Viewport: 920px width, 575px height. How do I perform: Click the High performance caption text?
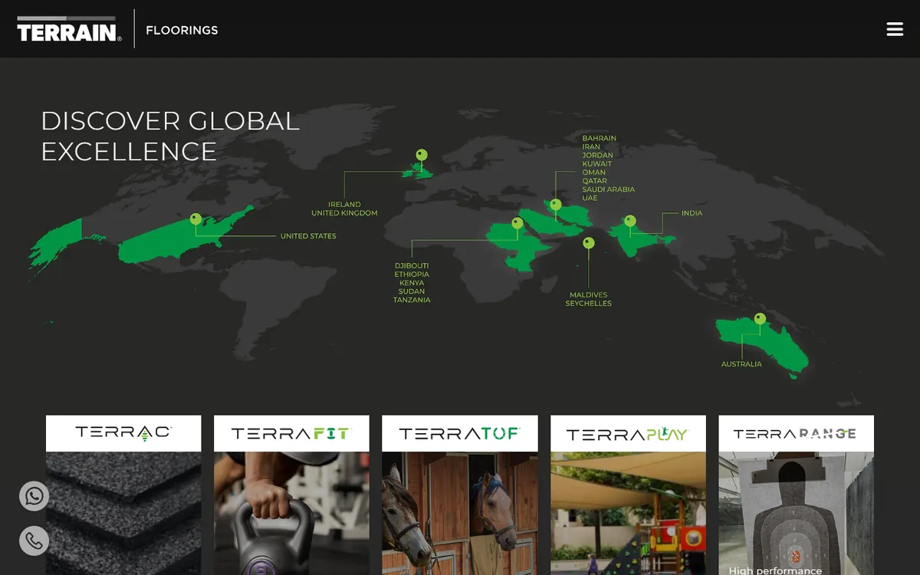click(775, 570)
